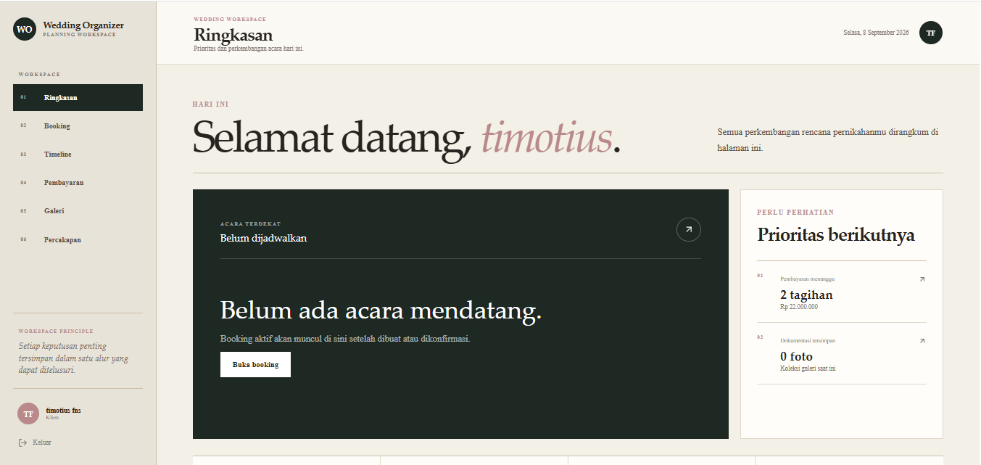Open the 0 foto gallery item
Viewport: 981px width, 465px height.
tap(841, 353)
